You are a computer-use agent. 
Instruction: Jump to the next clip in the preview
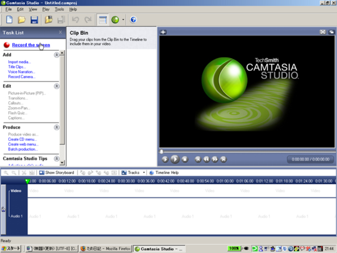[224, 160]
